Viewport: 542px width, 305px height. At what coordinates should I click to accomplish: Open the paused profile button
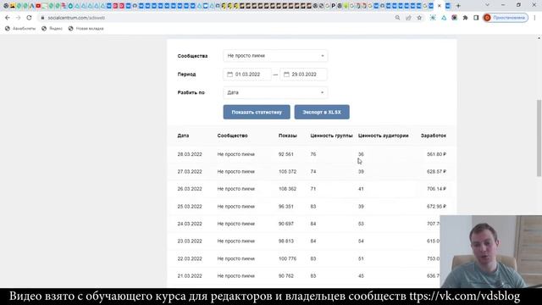click(506, 18)
